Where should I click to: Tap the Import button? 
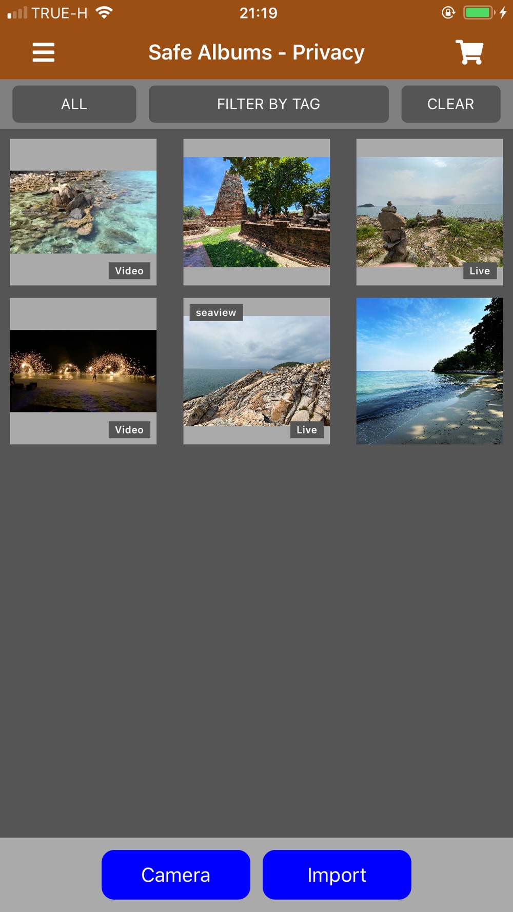337,875
